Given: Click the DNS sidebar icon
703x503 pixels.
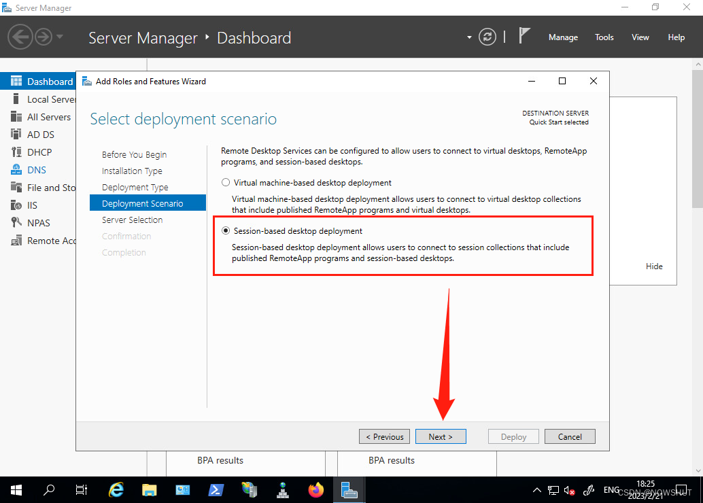Looking at the screenshot, I should point(16,169).
